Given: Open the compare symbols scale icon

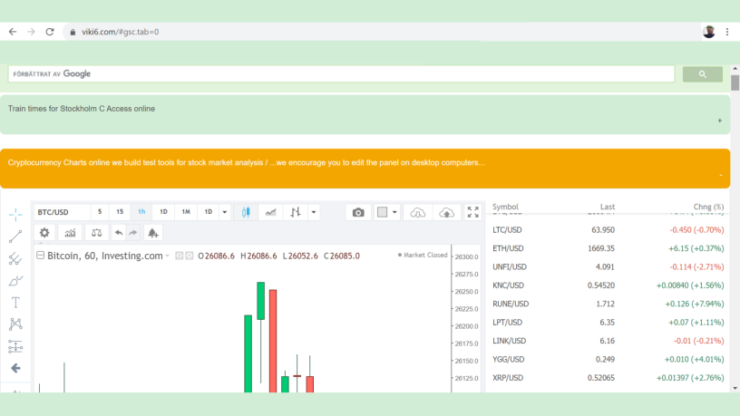Looking at the screenshot, I should tap(96, 233).
